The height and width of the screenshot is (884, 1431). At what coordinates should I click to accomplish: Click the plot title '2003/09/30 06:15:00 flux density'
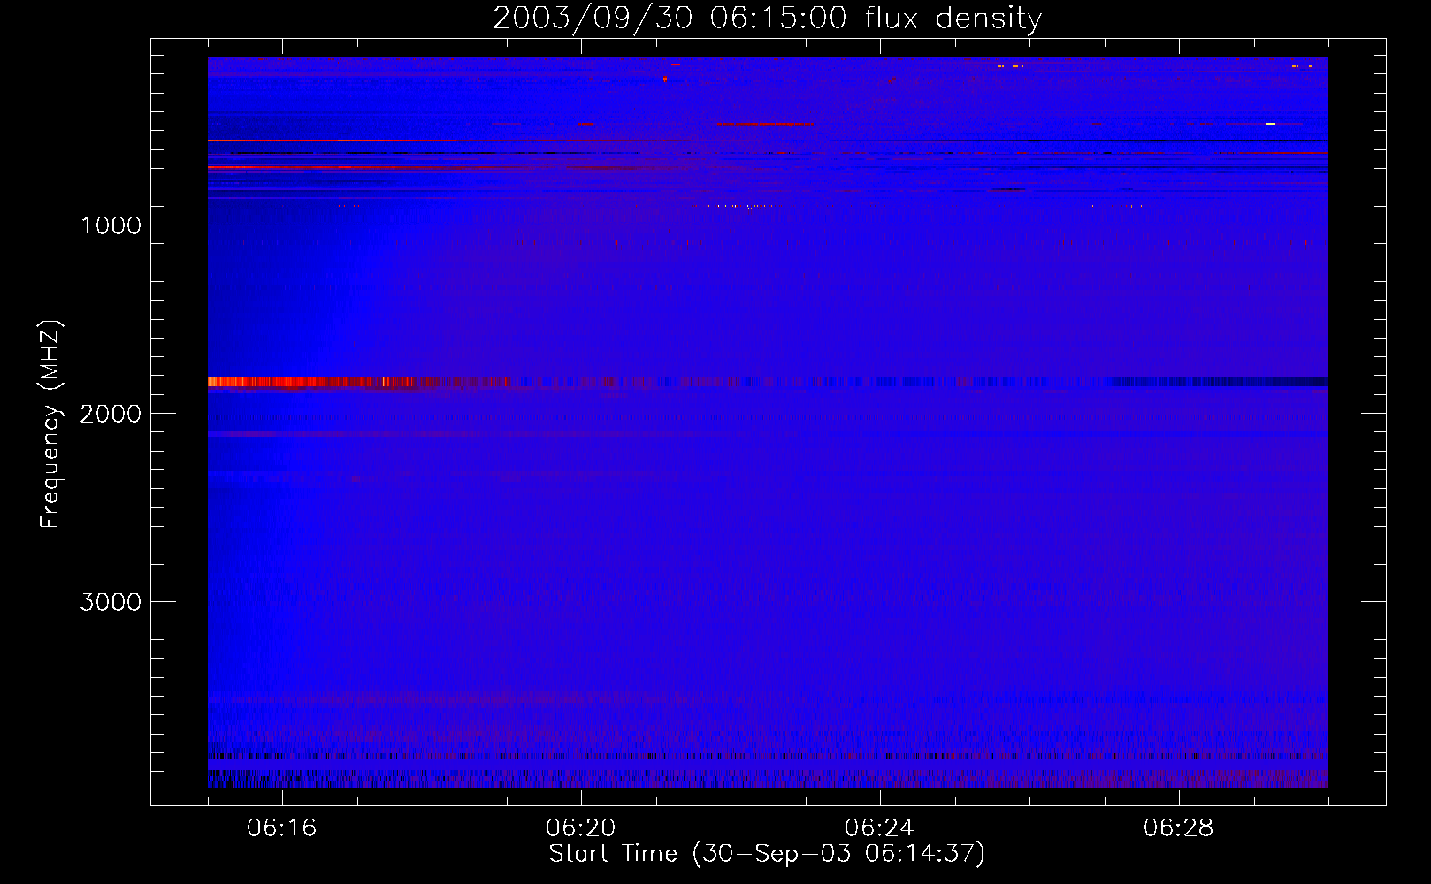(767, 18)
